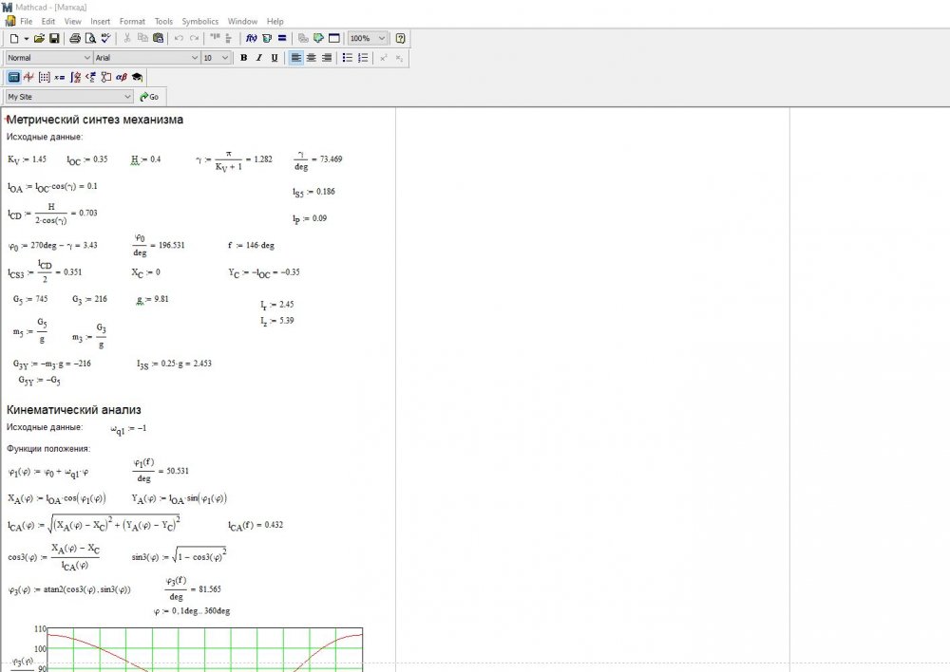Open the Greek symbol toolbar palette
950x672 pixels.
(x=122, y=77)
